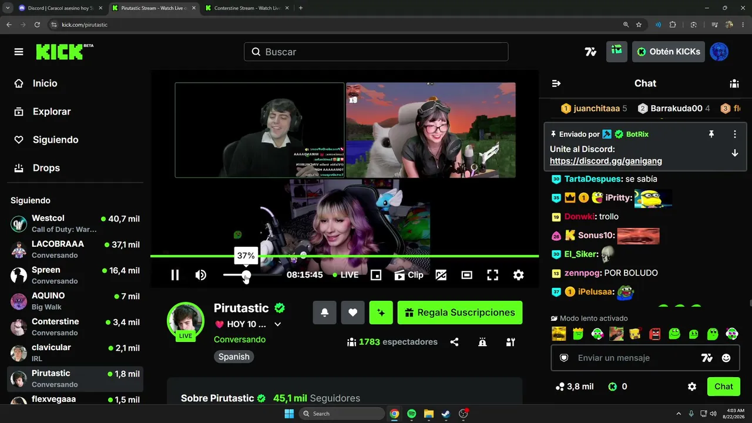752x423 pixels.
Task: Jump to LIVE in the player
Action: click(x=345, y=275)
